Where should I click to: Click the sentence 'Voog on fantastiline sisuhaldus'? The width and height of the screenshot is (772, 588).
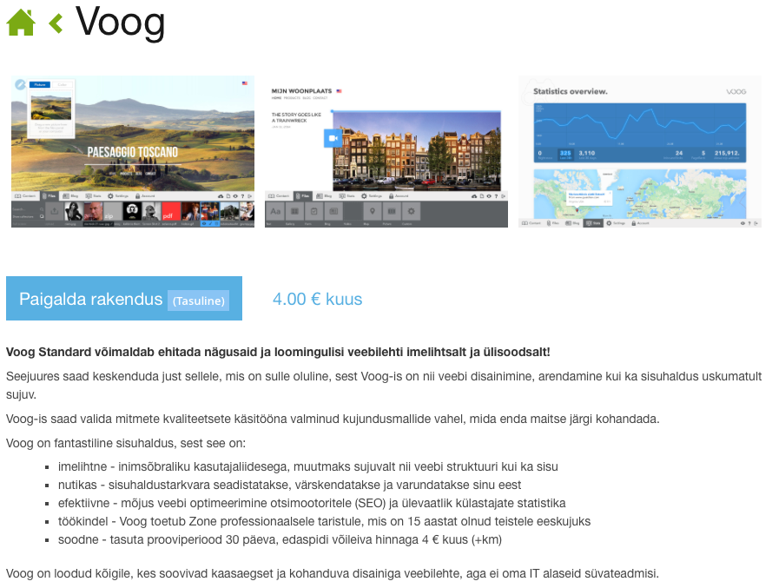coord(126,443)
